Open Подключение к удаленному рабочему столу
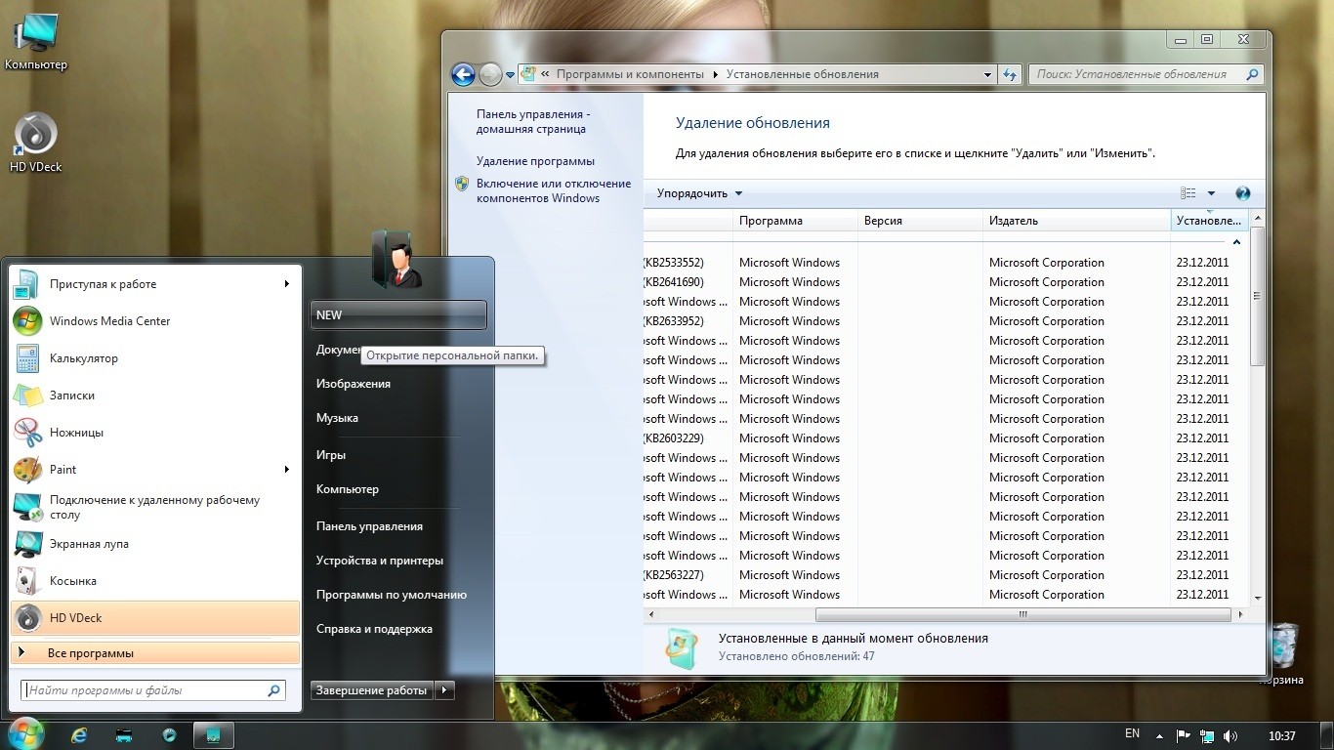The image size is (1334, 750). [154, 507]
